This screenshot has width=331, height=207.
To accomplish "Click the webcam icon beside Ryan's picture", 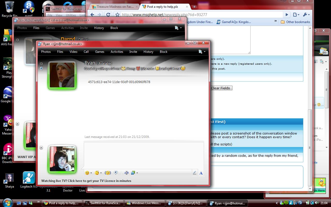I will coord(41,69).
